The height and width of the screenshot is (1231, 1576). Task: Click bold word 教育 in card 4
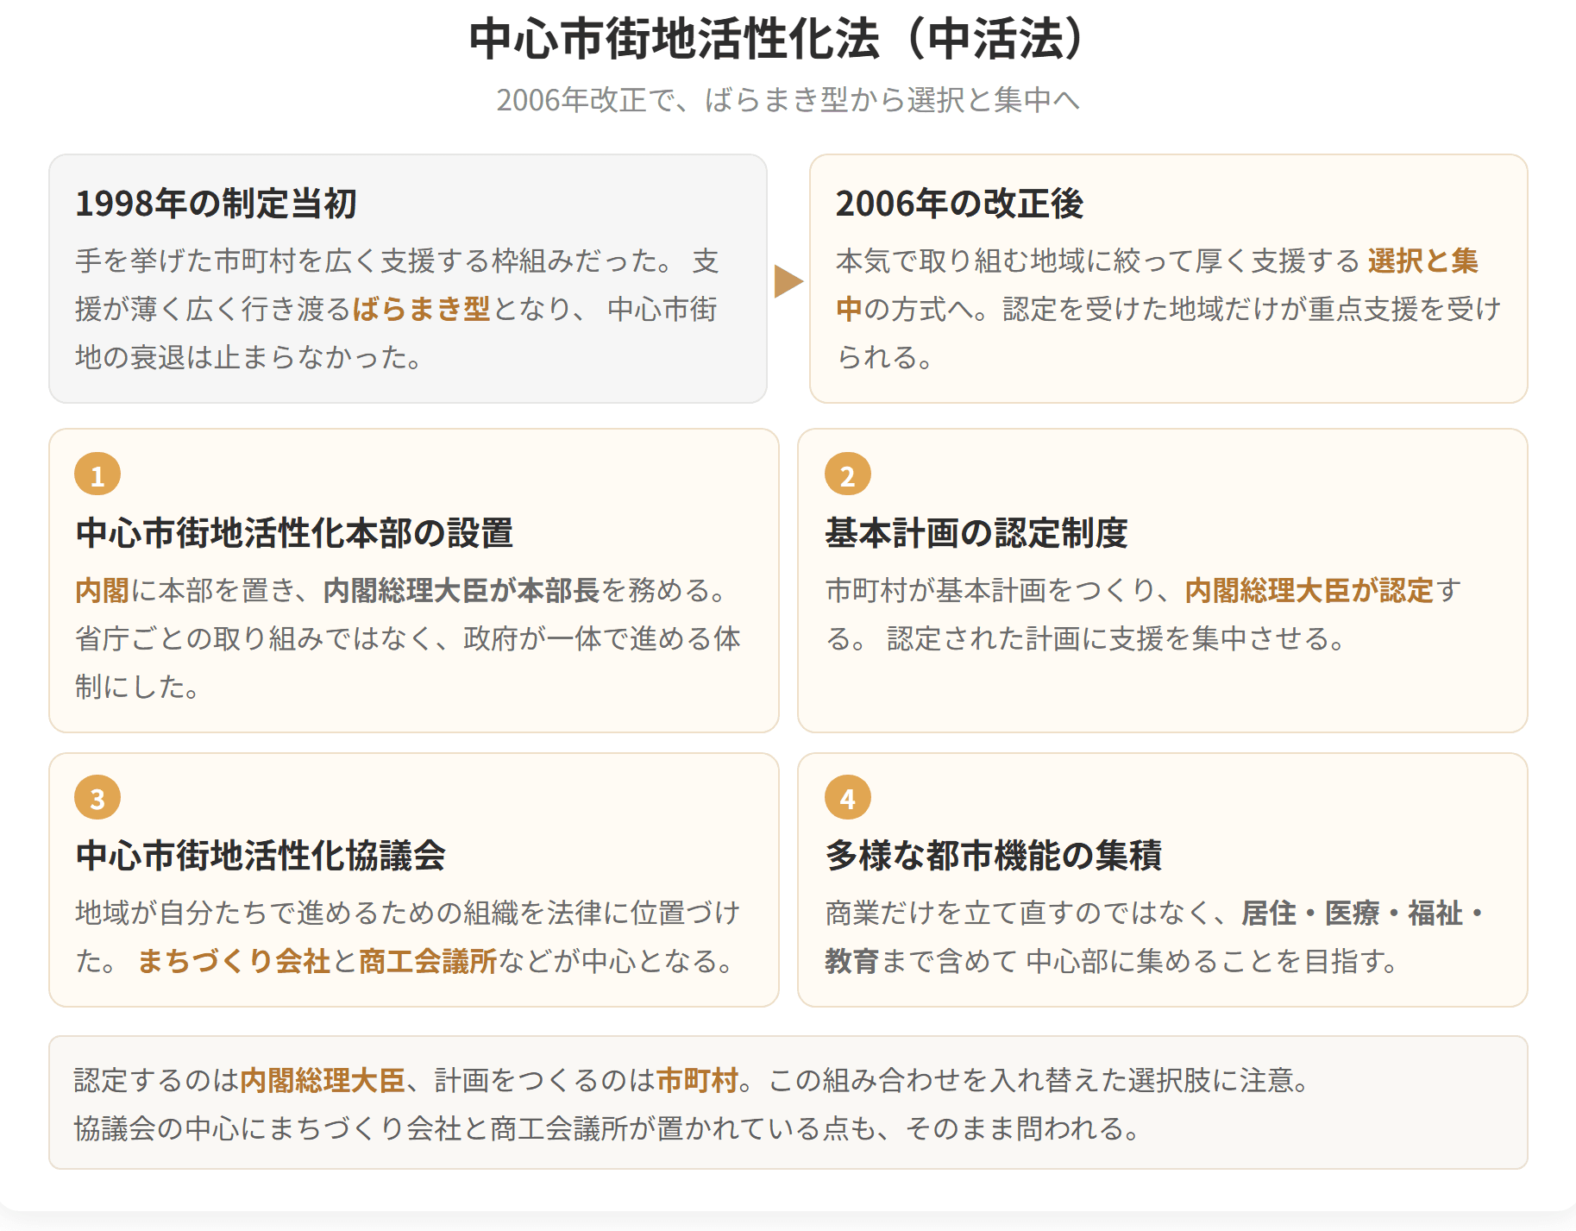point(852,961)
